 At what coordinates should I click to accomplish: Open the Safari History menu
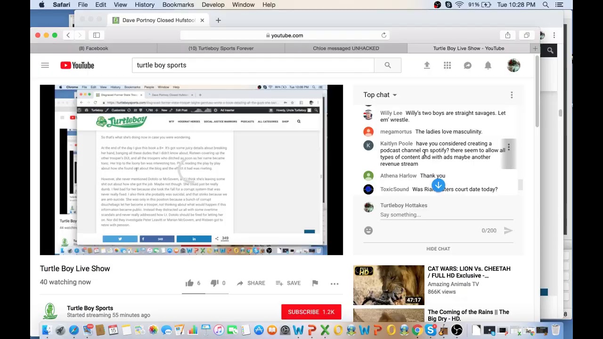coord(145,5)
